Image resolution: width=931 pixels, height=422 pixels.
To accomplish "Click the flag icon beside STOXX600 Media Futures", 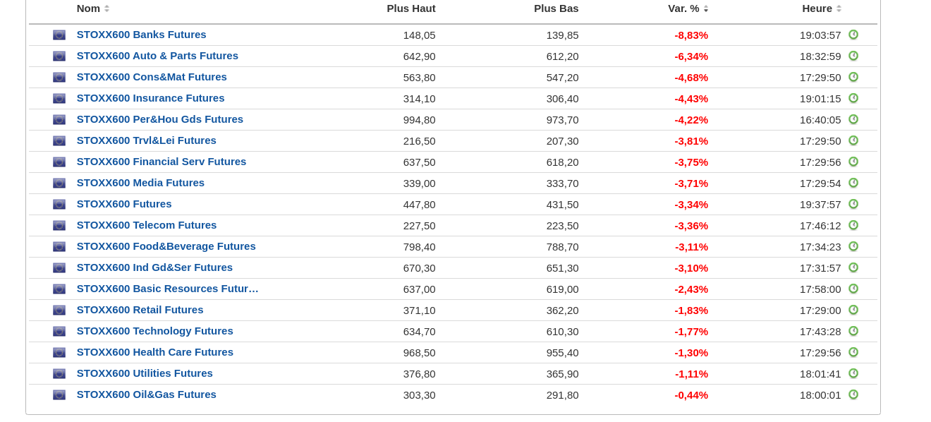I will pos(59,183).
